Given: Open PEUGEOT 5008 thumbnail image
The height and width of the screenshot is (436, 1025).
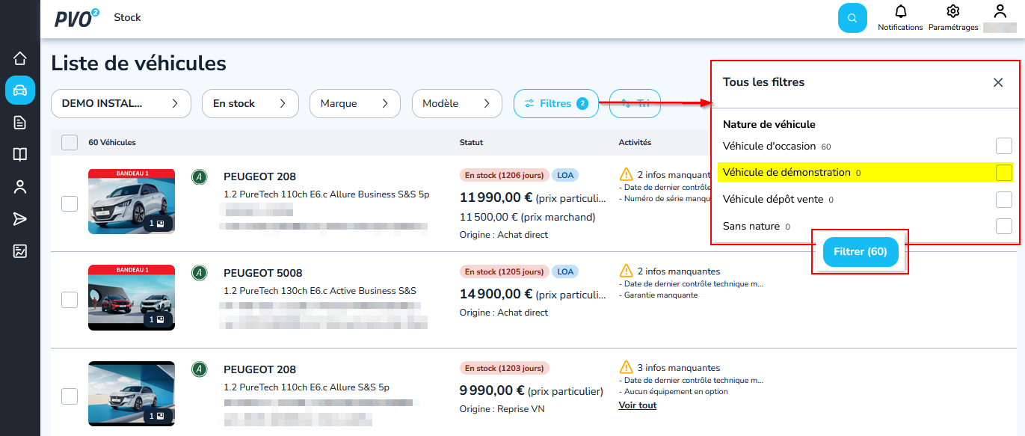Looking at the screenshot, I should pos(132,298).
